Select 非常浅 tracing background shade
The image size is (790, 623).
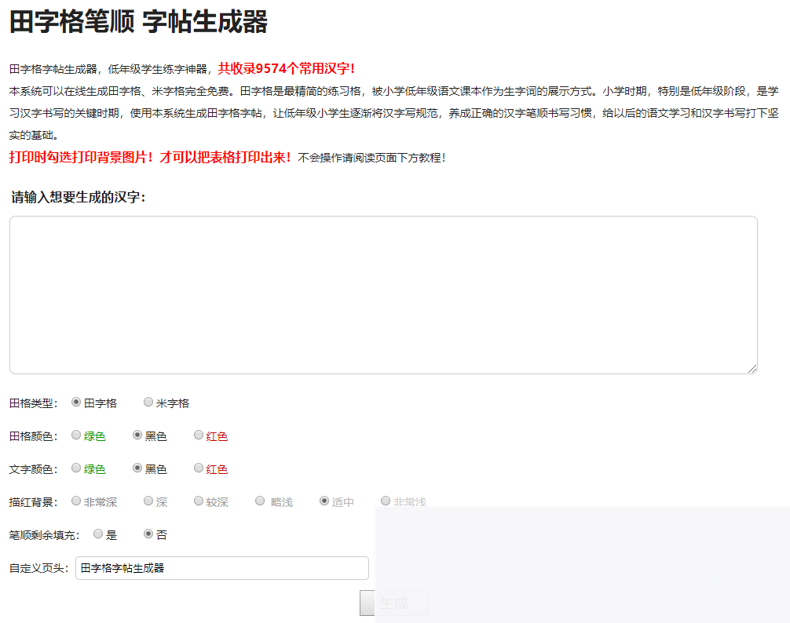pos(385,501)
